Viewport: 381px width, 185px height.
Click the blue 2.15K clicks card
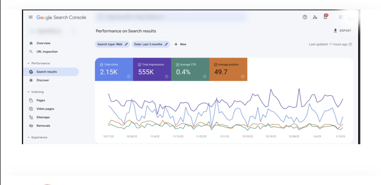point(114,69)
